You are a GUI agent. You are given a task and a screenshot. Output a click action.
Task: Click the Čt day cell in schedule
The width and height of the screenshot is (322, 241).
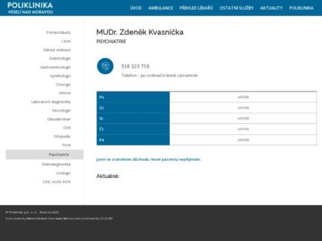tap(133, 129)
